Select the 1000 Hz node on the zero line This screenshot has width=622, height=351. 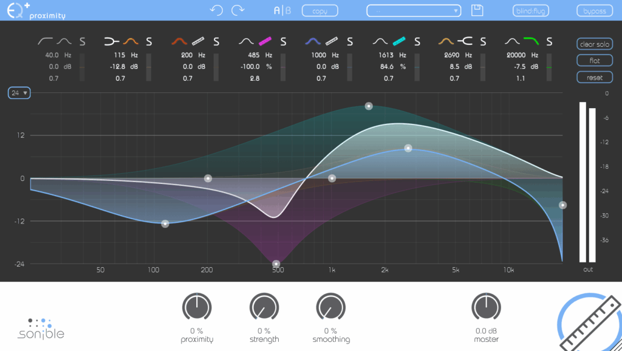[x=332, y=179]
